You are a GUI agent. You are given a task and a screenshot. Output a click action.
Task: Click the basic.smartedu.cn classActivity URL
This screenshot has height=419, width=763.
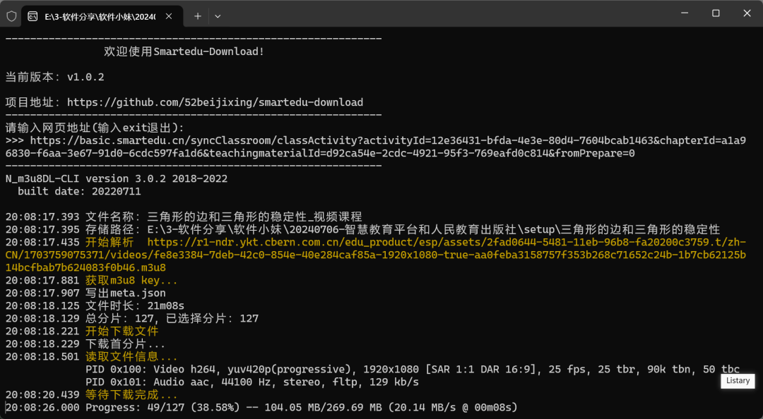(376, 147)
